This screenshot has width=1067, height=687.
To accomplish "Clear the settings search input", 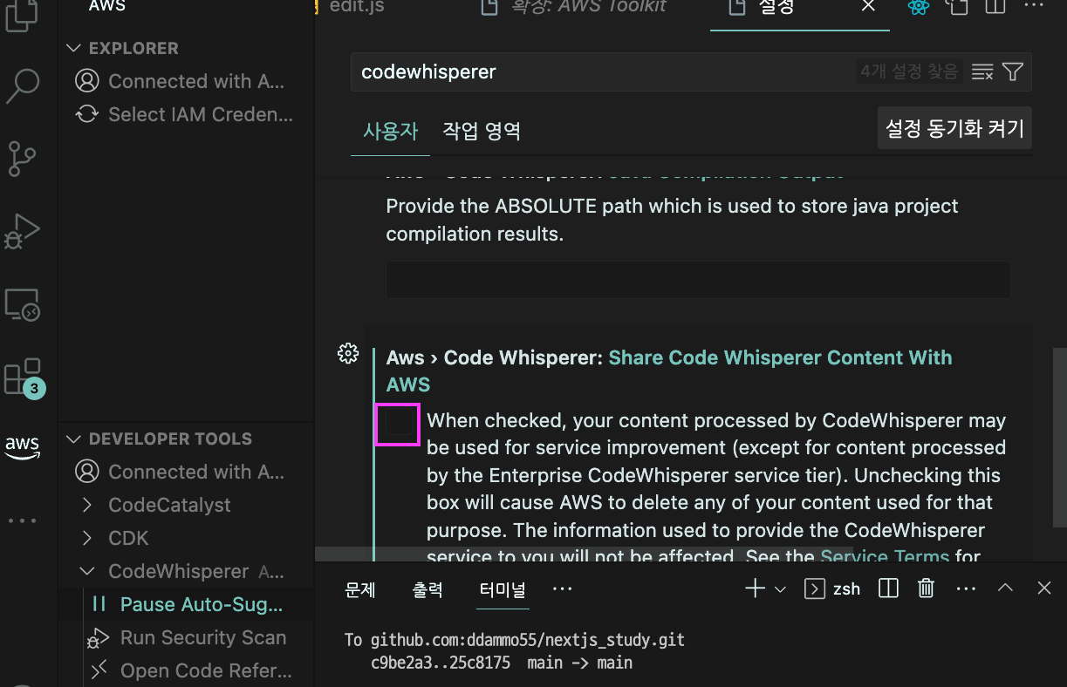I will tap(982, 71).
